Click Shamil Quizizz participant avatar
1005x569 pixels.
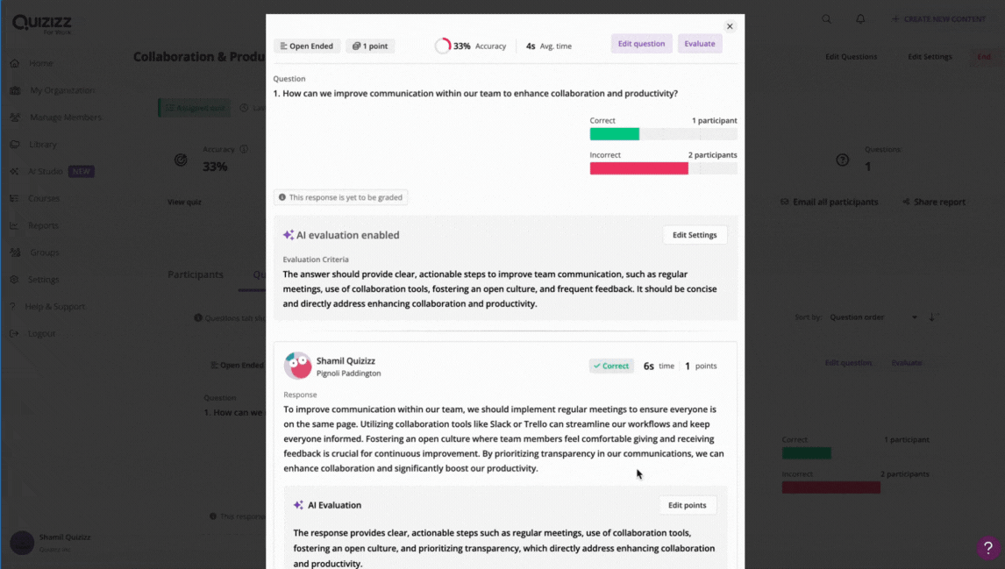click(x=297, y=366)
